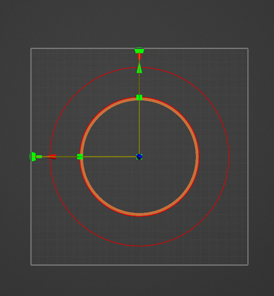Screen dimensions: 274x296
Task: Click the red arrow cone on the horizontal axis
Action: coord(51,157)
